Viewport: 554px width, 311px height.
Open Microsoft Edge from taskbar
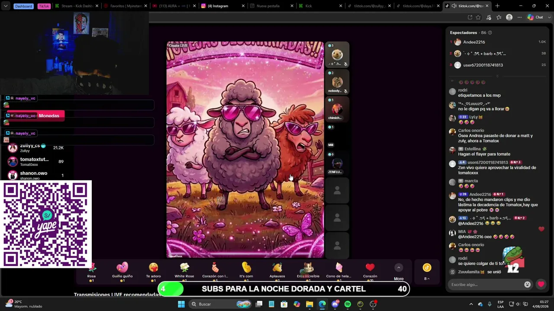322,304
